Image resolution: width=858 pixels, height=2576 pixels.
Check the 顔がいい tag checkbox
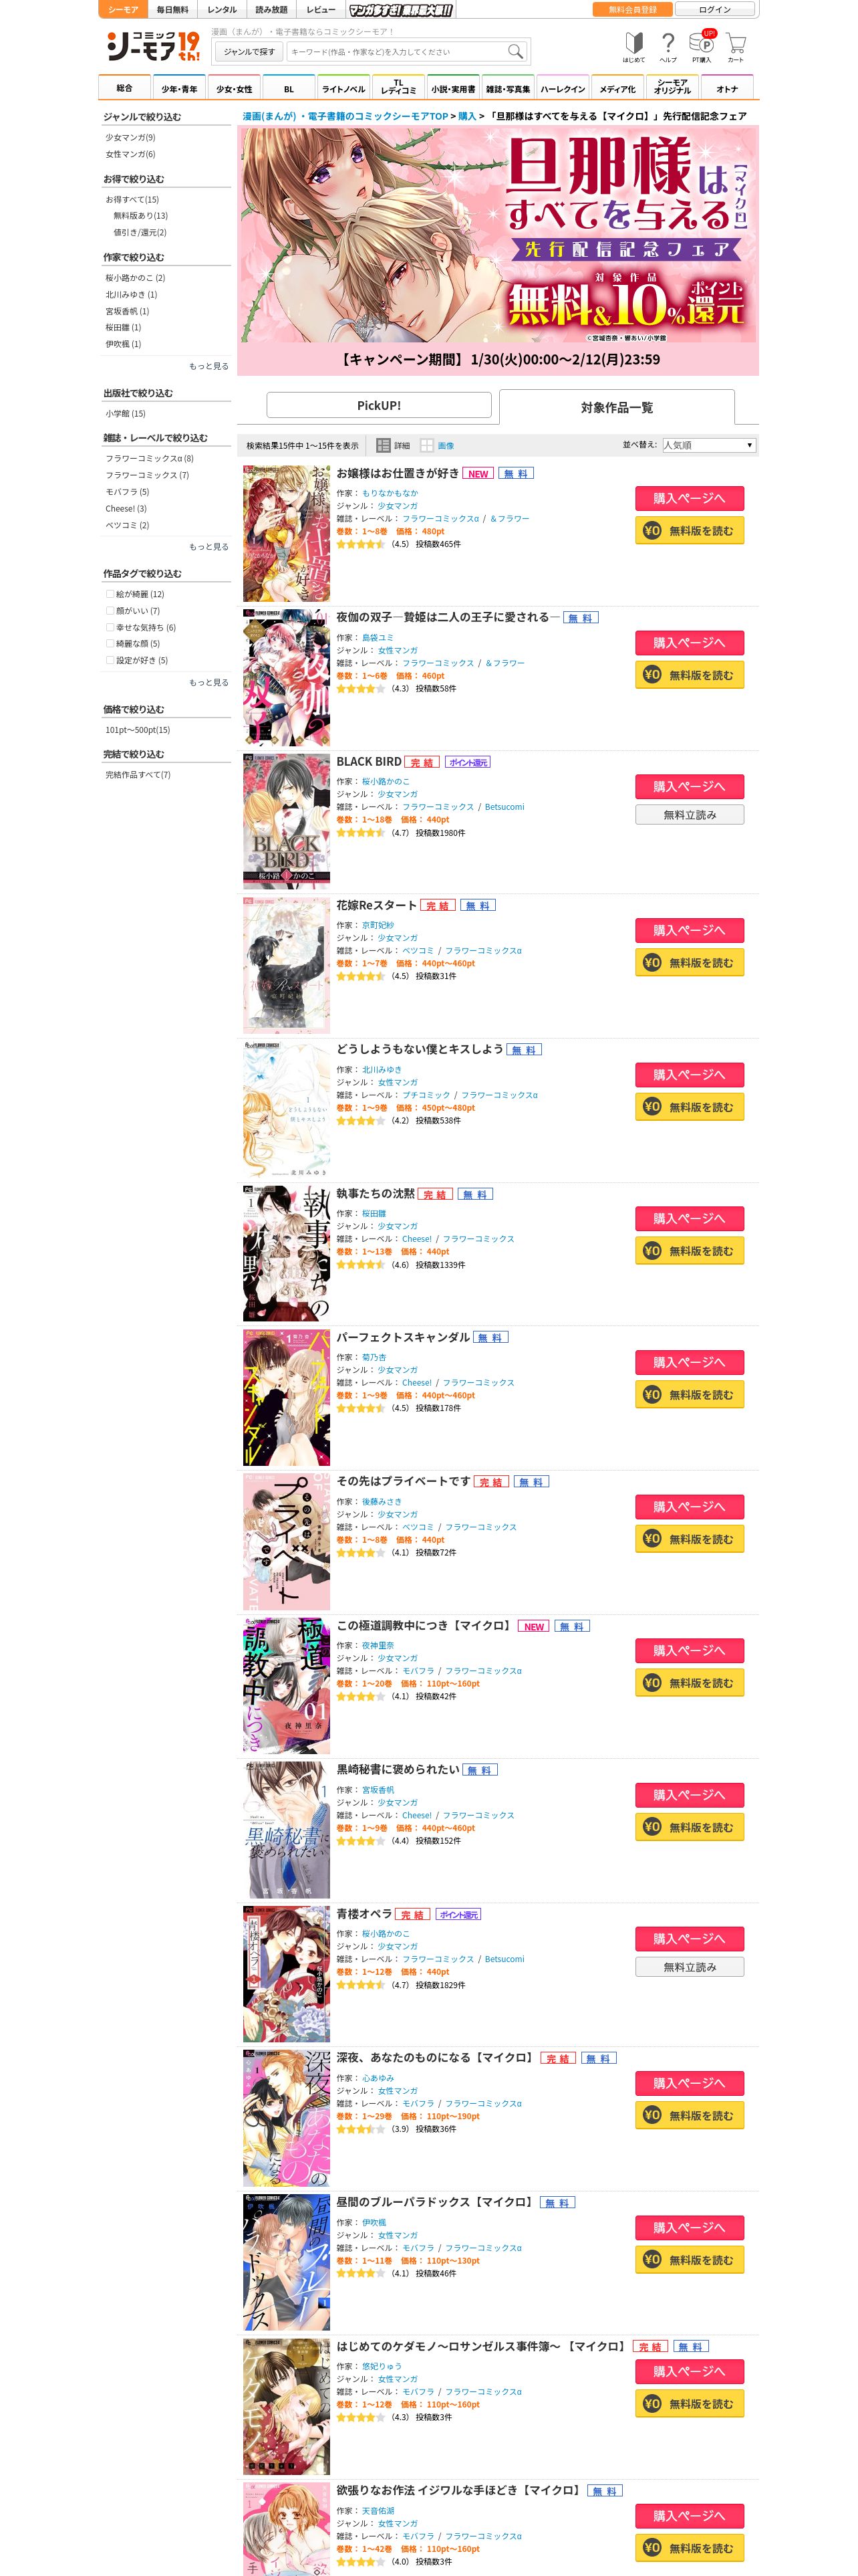click(x=110, y=611)
